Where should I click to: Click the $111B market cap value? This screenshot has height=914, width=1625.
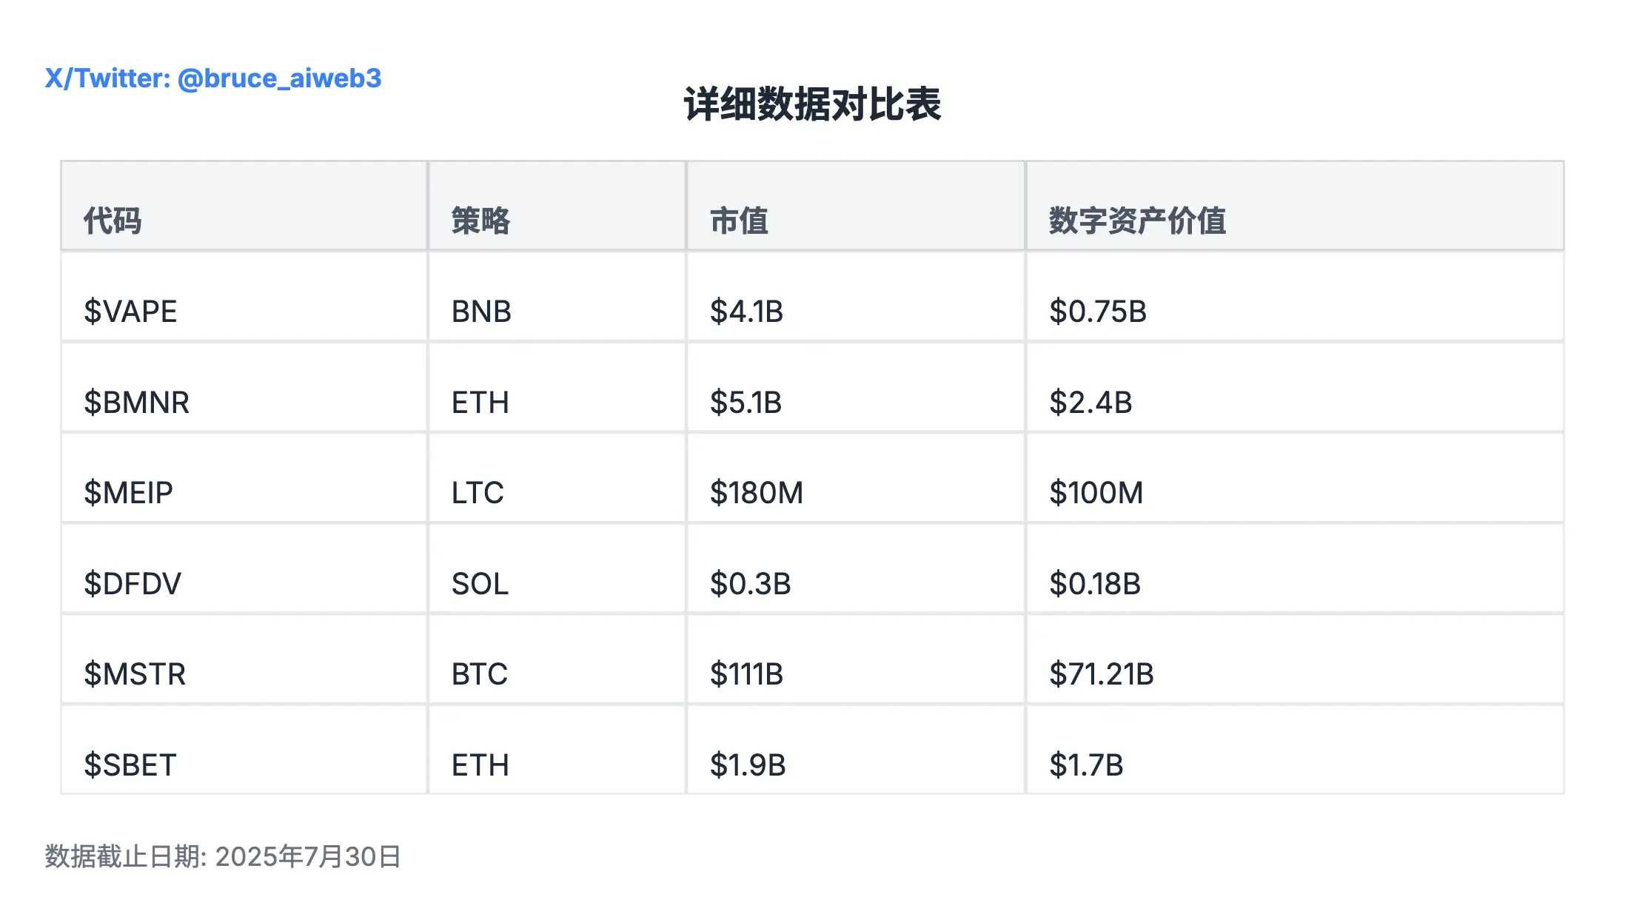pos(746,674)
